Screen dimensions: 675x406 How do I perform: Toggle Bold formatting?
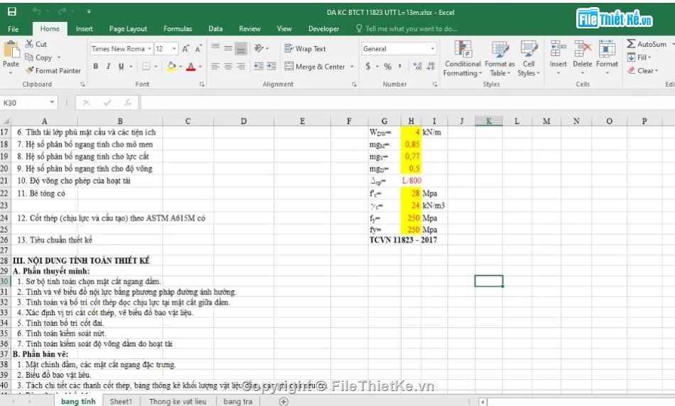pos(96,66)
